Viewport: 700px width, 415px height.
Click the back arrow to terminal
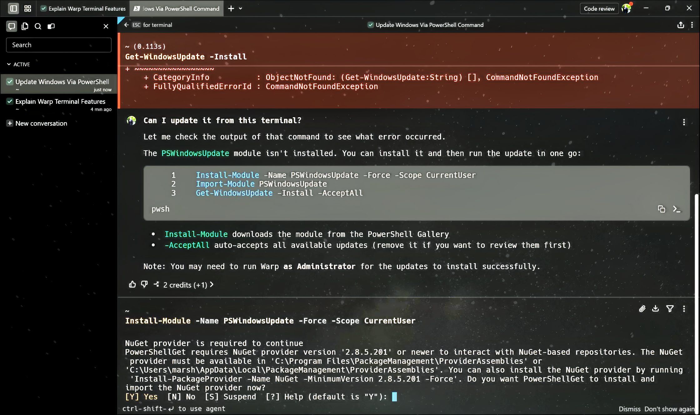(x=126, y=25)
